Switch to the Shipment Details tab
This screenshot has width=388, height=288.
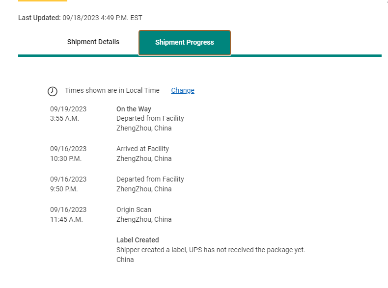93,42
